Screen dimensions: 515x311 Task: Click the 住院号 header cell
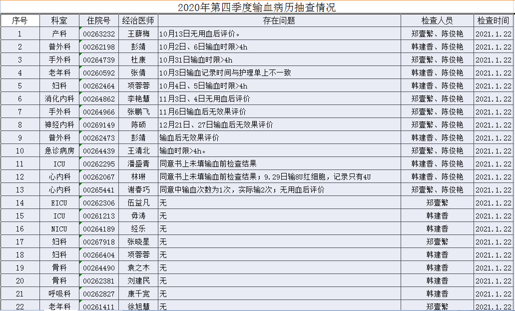click(98, 20)
